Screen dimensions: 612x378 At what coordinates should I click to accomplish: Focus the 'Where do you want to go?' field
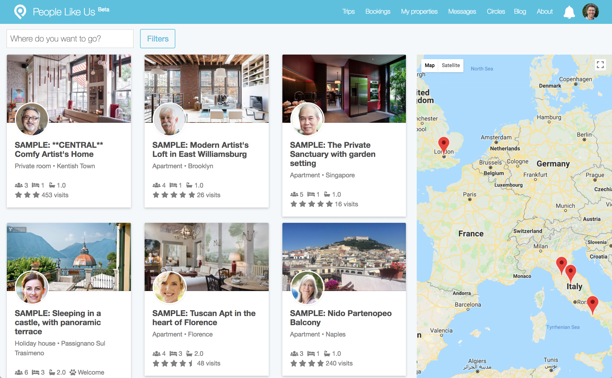70,39
